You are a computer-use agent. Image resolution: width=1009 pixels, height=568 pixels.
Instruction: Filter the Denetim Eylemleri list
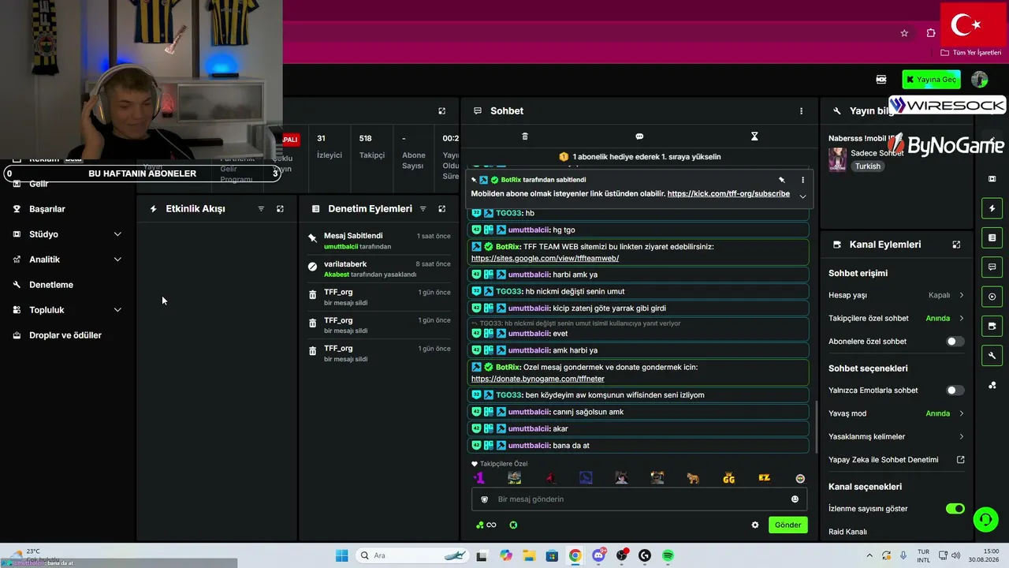(x=423, y=209)
